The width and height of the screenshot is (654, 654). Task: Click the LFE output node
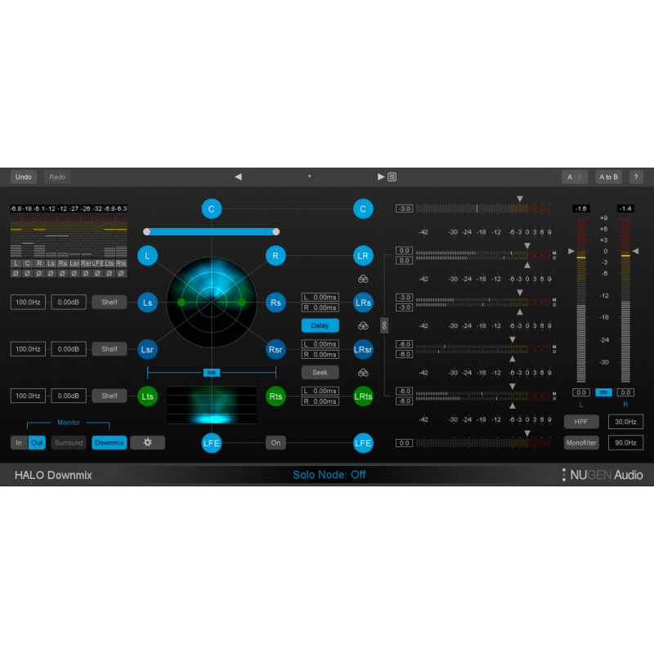point(363,443)
